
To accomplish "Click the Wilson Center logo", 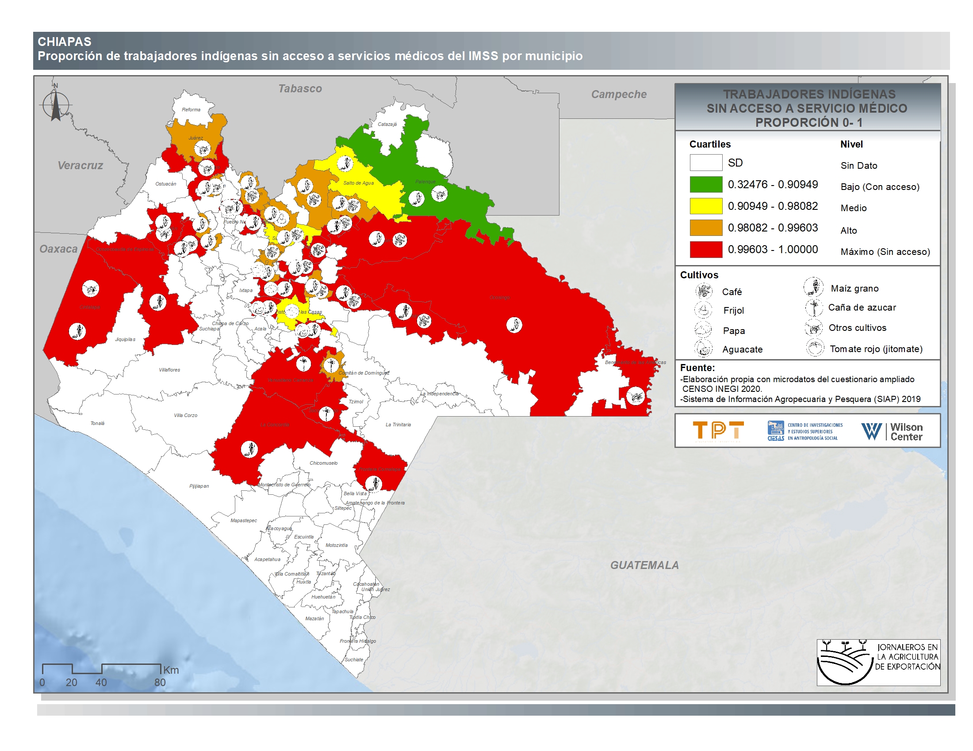I will (x=892, y=431).
